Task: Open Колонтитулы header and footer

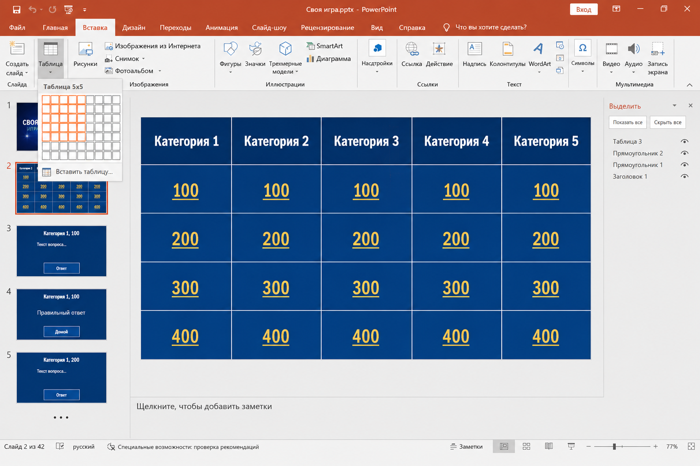Action: [507, 55]
